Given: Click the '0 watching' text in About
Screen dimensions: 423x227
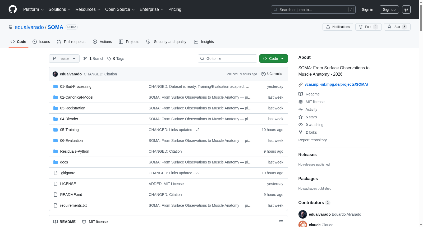Looking at the screenshot, I should (x=315, y=125).
